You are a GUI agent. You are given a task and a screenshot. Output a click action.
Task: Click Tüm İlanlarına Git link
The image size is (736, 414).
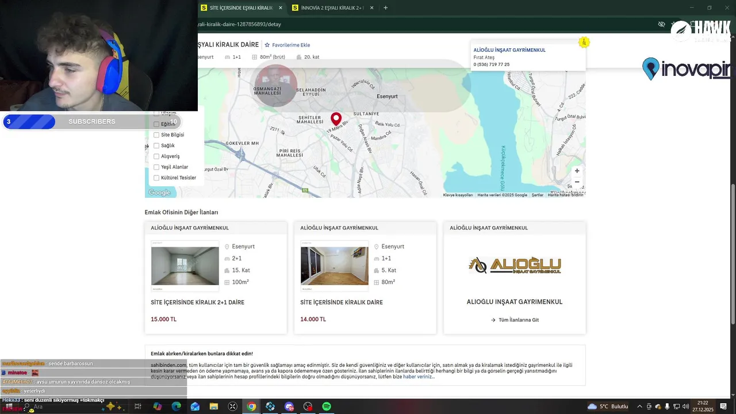click(x=515, y=320)
